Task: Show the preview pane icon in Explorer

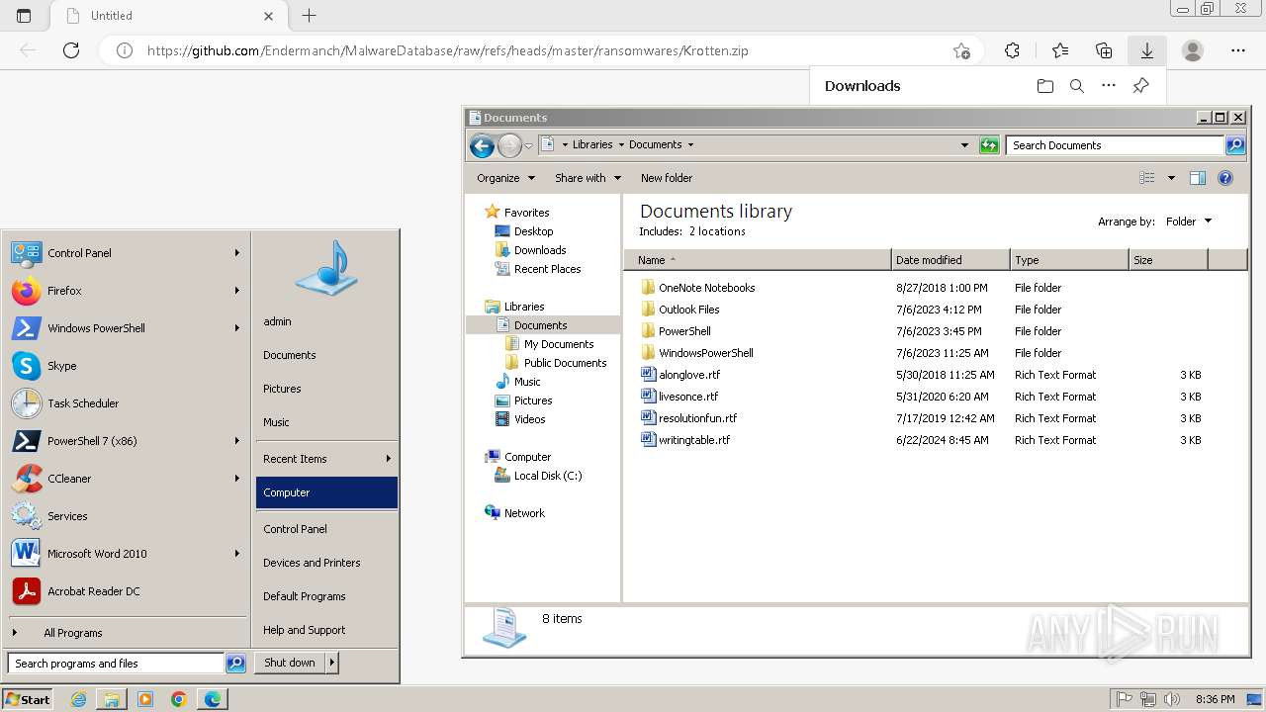Action: 1198,178
